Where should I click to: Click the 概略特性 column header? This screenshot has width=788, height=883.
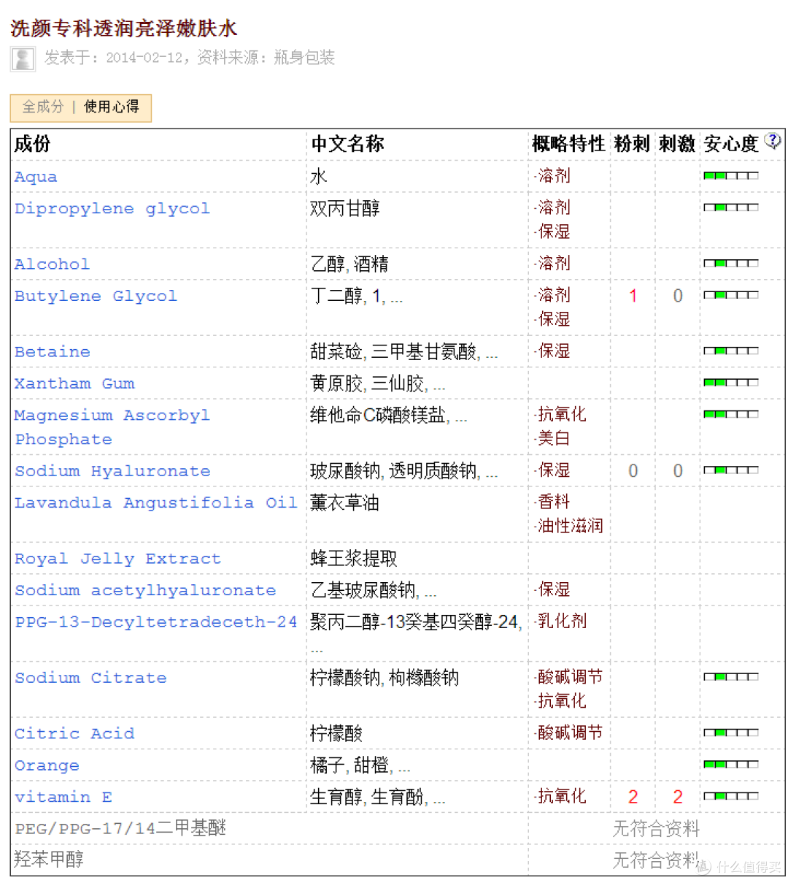click(568, 144)
